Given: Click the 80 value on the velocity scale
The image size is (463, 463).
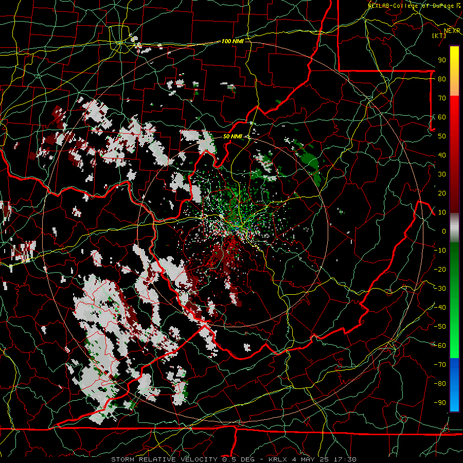Looking at the screenshot, I should click(x=442, y=79).
